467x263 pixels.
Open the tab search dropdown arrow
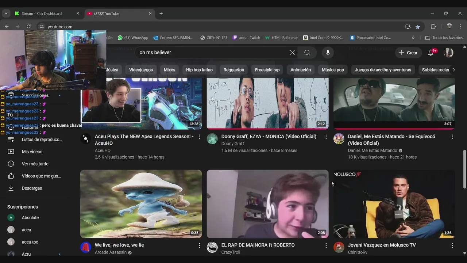click(x=6, y=14)
